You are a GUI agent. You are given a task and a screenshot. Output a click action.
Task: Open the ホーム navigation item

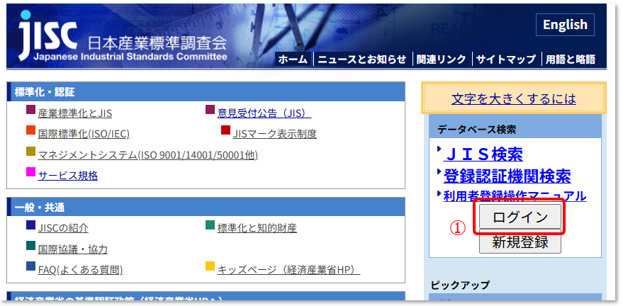click(x=293, y=59)
